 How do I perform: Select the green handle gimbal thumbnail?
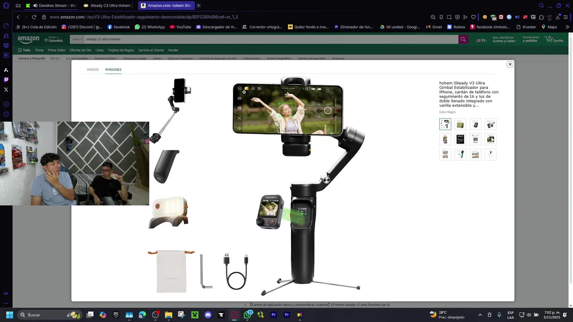click(460, 155)
